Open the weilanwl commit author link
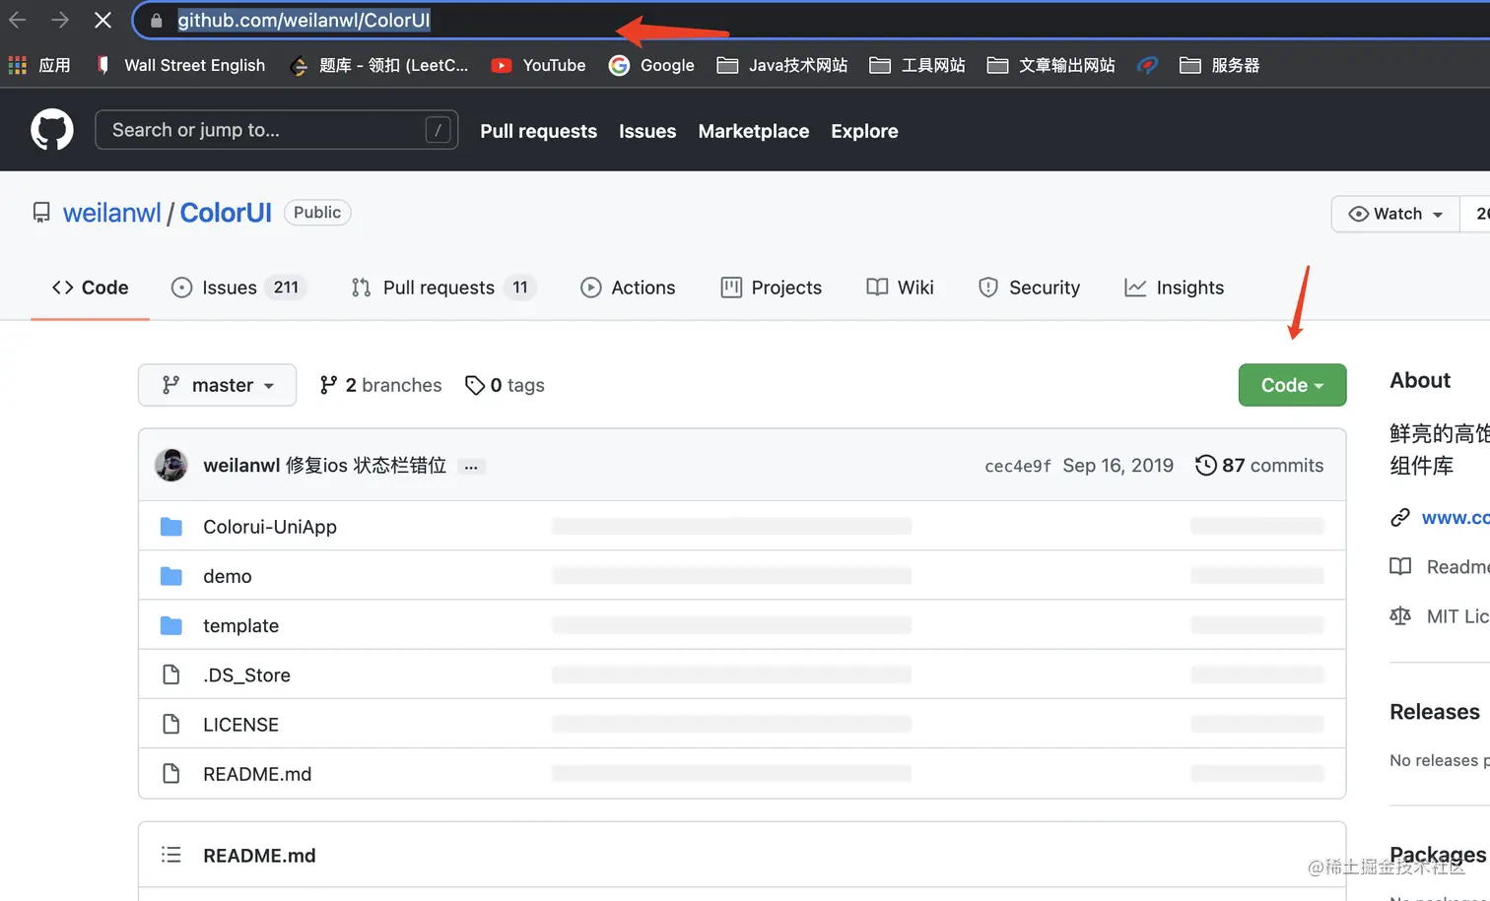 click(241, 466)
